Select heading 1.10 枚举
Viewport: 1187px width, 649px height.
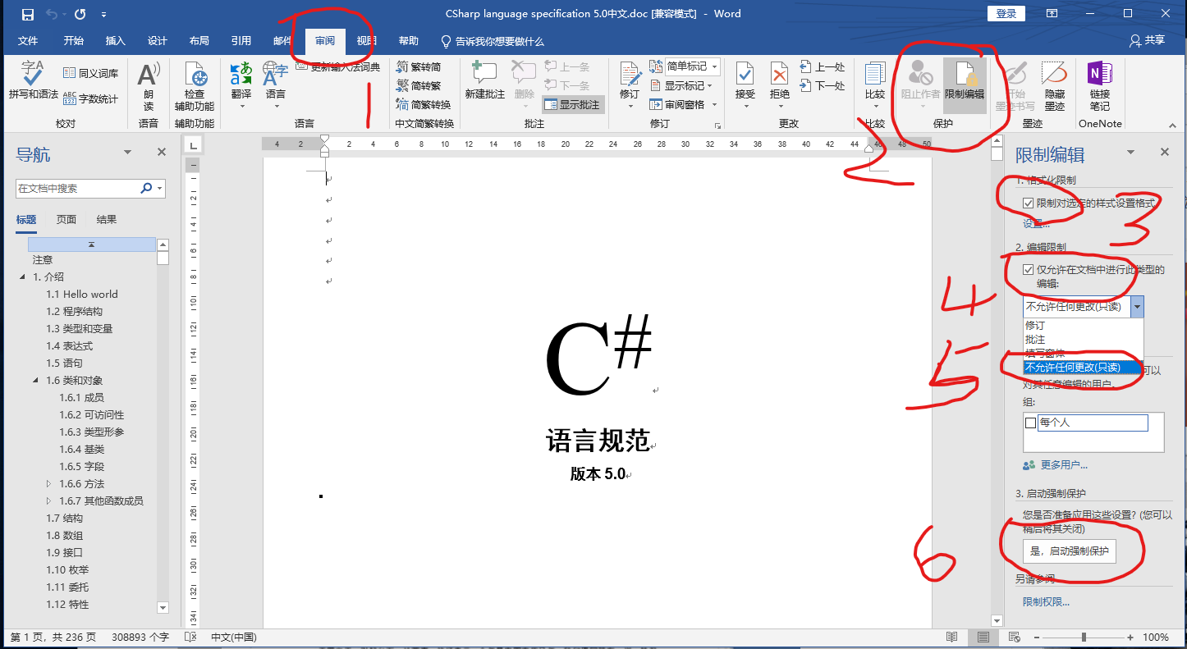point(67,570)
